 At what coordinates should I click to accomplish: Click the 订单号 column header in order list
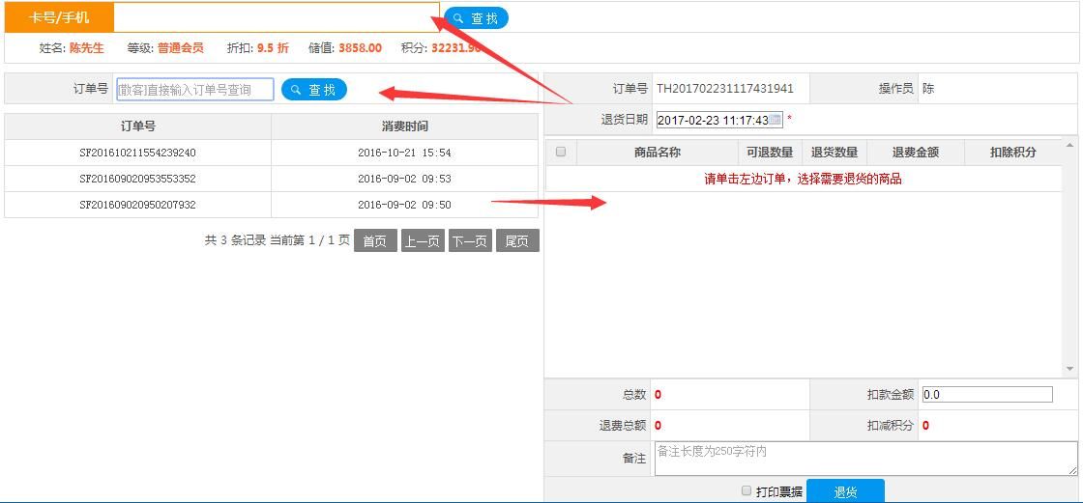pyautogui.click(x=137, y=126)
